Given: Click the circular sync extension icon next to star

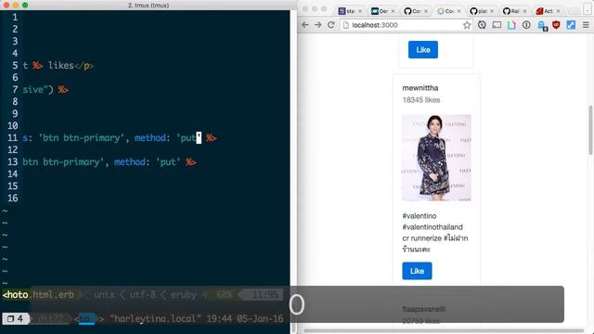Looking at the screenshot, I should pos(482,25).
